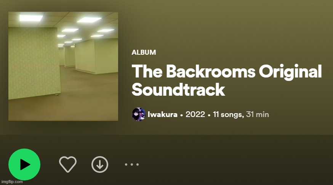Click the '31 min' duration text

pyautogui.click(x=258, y=114)
